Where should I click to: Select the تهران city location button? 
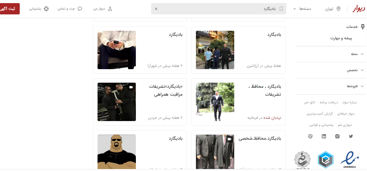[333, 9]
